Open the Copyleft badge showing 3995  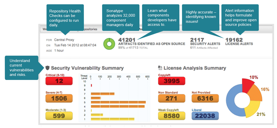click(172, 81)
